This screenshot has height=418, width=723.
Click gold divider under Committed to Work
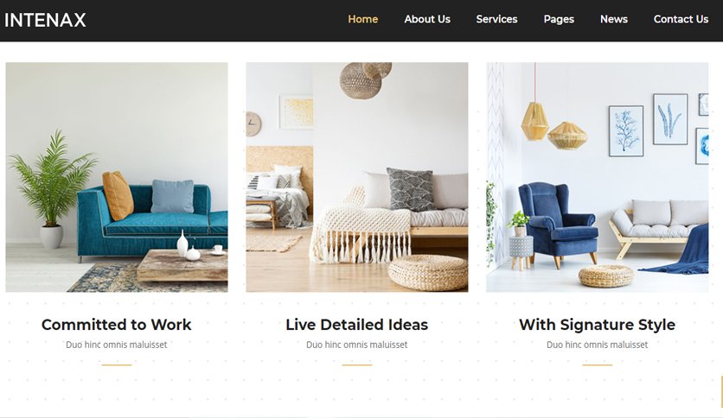pos(117,364)
